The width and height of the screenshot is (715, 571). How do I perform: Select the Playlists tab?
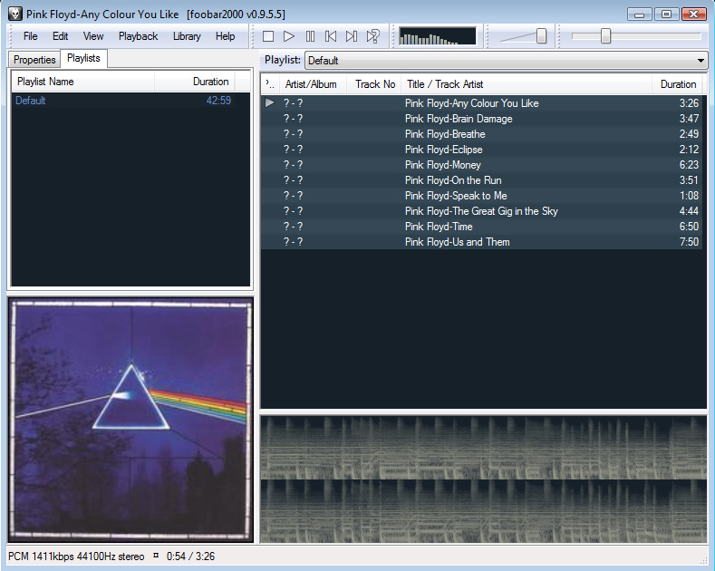pyautogui.click(x=83, y=58)
